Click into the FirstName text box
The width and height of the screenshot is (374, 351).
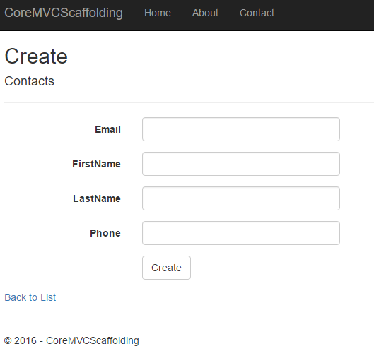point(241,164)
